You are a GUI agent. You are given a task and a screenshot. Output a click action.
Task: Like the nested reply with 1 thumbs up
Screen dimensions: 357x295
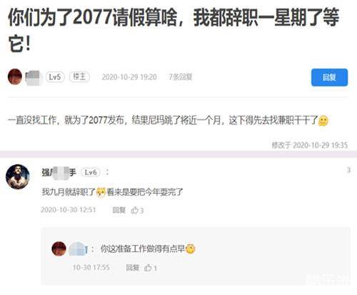point(151,268)
